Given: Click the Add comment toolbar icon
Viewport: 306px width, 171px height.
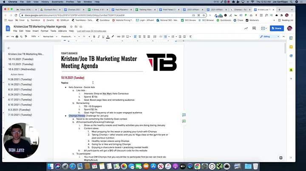Looking at the screenshot, I should (x=123, y=36).
